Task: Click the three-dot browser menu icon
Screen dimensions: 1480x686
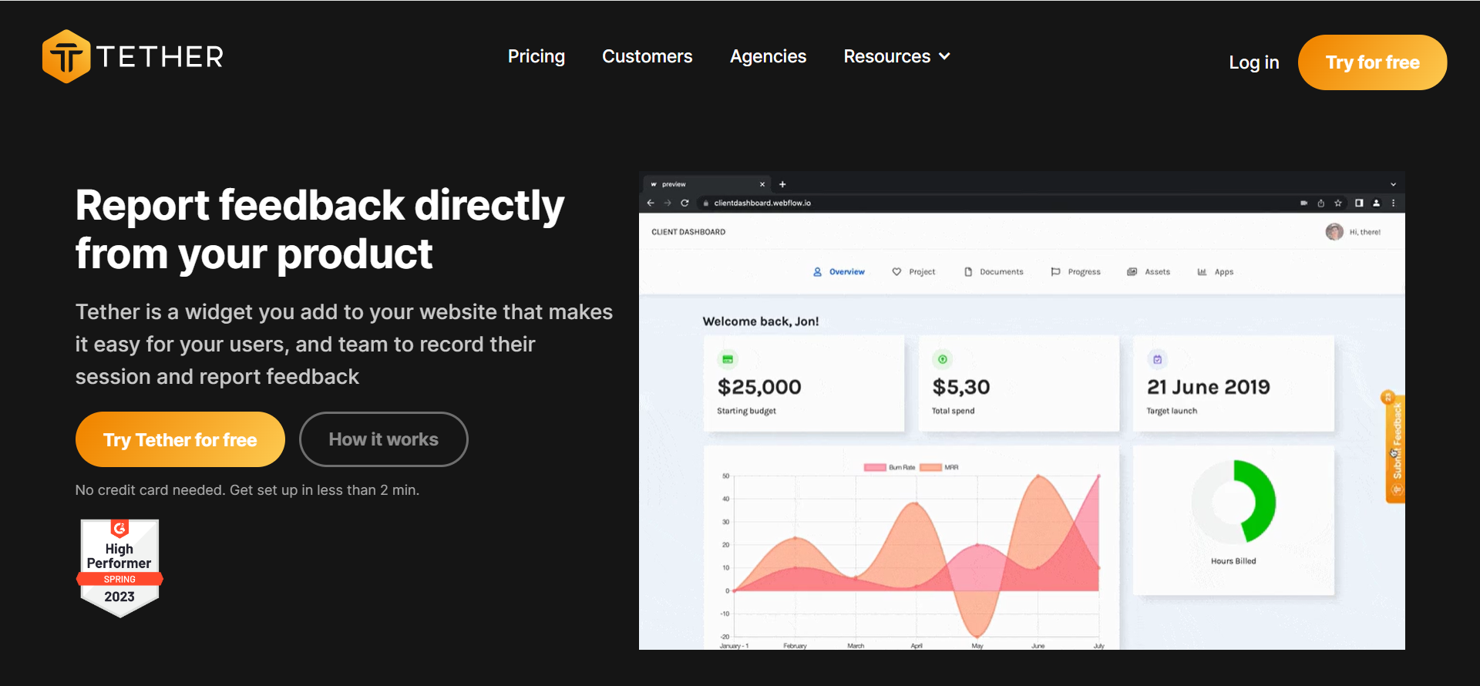Action: 1393,203
